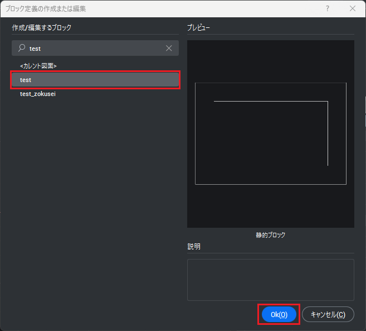Click the magnifier search icon
This screenshot has width=366, height=331.
tap(22, 49)
